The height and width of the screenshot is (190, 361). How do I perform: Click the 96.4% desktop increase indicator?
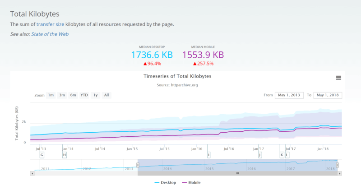(152, 64)
